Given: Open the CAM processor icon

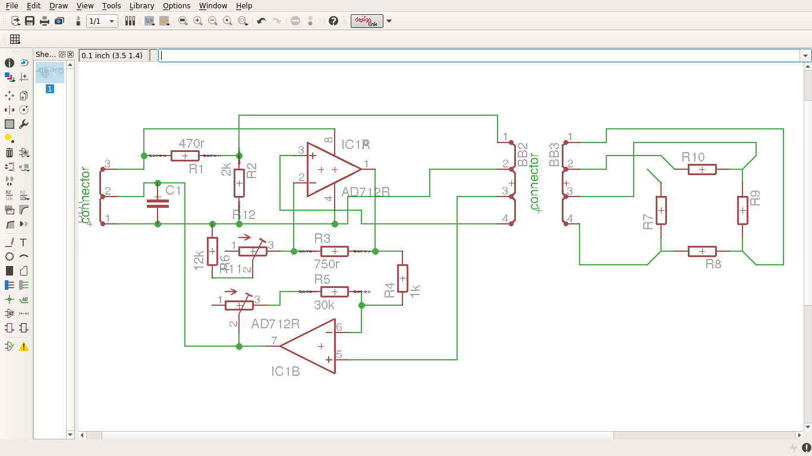Looking at the screenshot, I should 59,21.
